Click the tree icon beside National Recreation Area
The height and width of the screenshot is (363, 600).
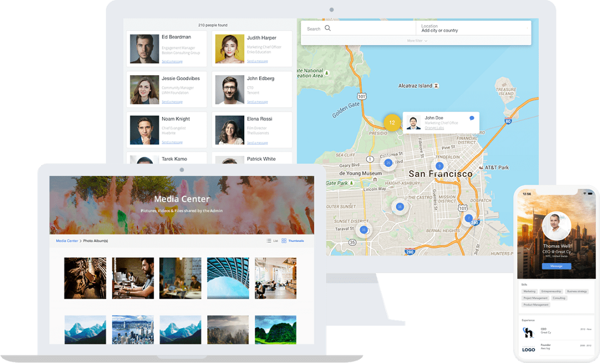pyautogui.click(x=327, y=72)
